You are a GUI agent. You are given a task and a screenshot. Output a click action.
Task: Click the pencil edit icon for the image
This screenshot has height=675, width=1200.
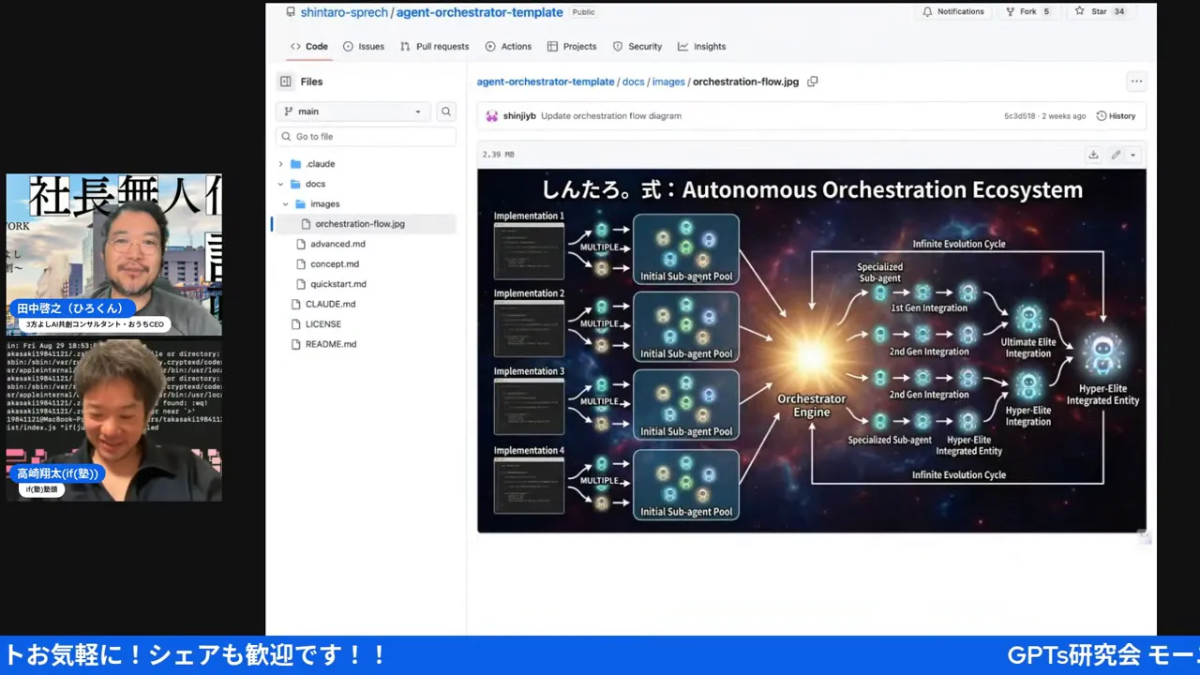tap(1114, 154)
